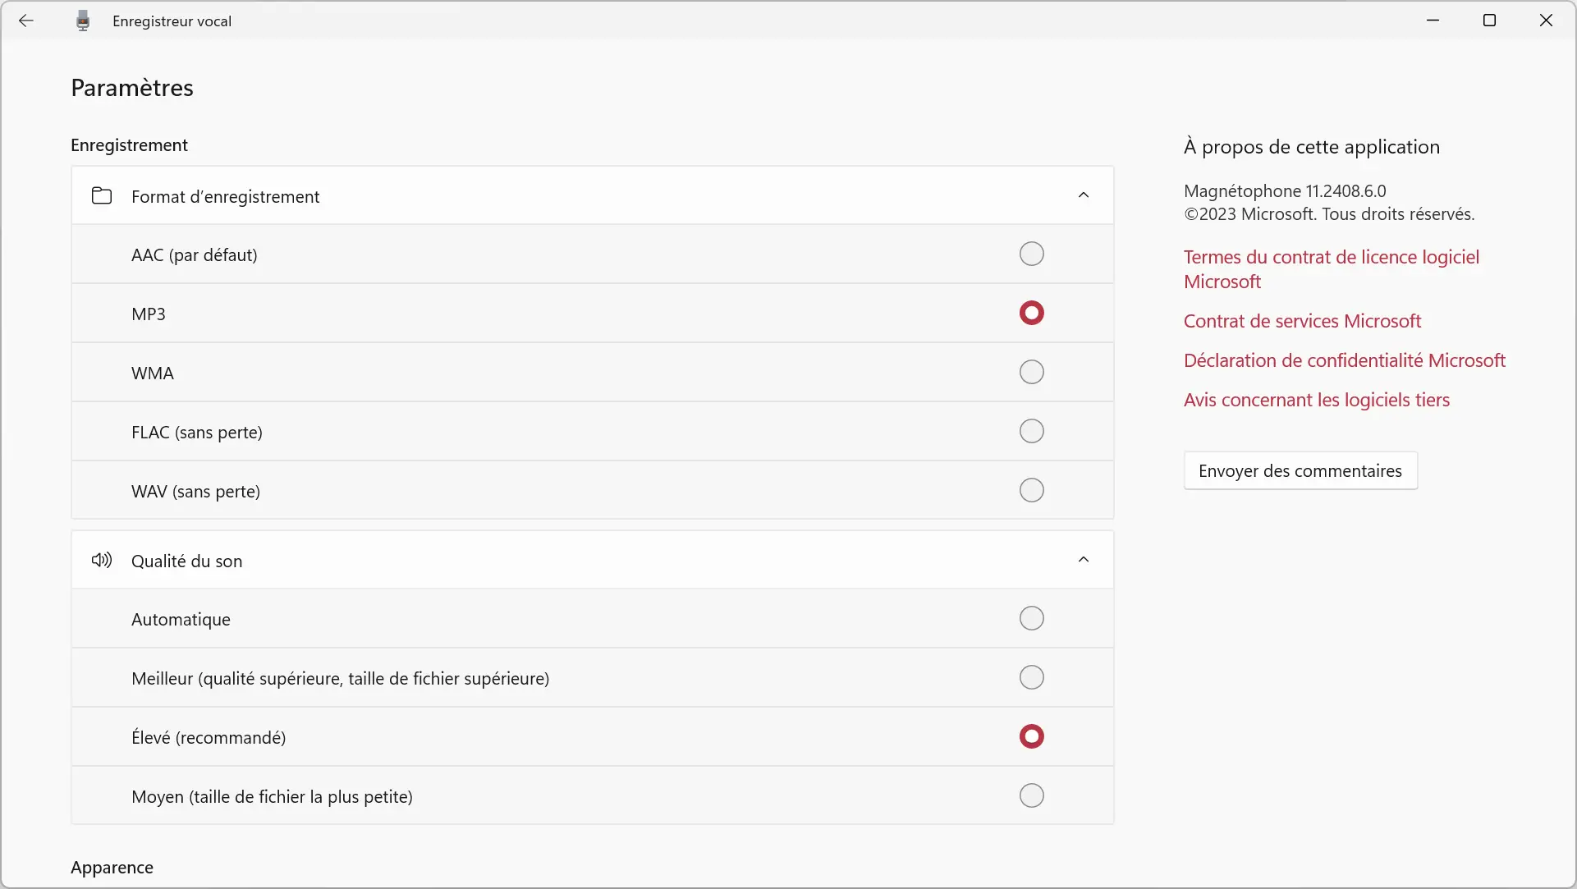The height and width of the screenshot is (889, 1577).
Task: Click the FLAC (sans perte) label
Action: (197, 432)
